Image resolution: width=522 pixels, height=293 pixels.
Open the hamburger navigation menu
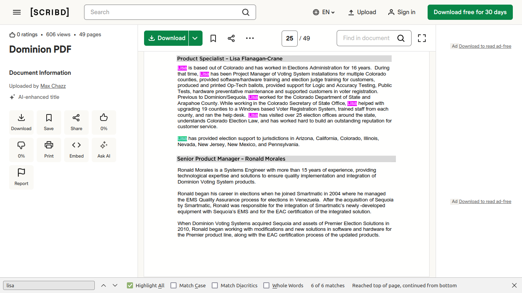point(17,12)
